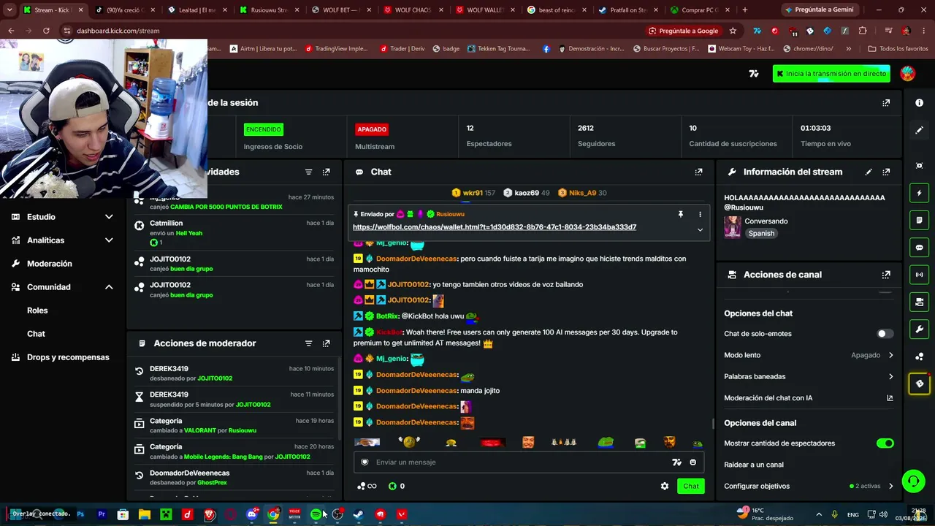Image resolution: width=935 pixels, height=526 pixels.
Task: Open the wrench icon in right sidebar
Action: [919, 329]
